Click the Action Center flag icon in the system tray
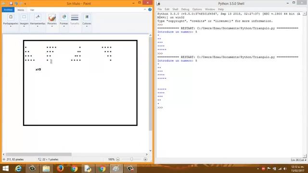The width and height of the screenshot is (308, 173). point(269,169)
